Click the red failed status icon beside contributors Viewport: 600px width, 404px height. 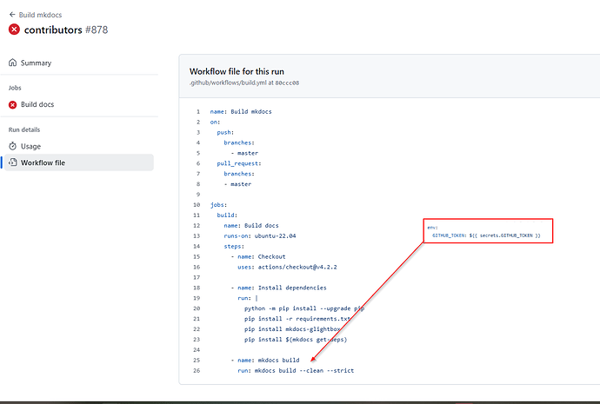14,30
